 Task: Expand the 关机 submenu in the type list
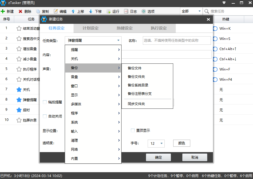pyautogui.click(x=93, y=59)
